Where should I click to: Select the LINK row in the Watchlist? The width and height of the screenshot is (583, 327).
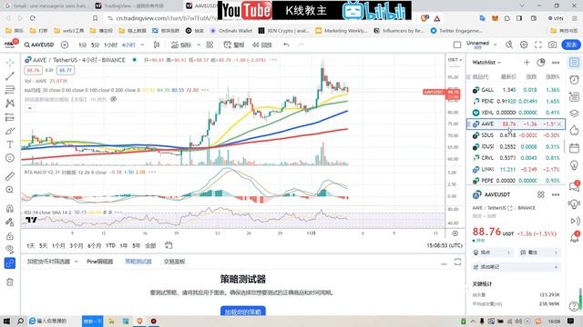pos(516,169)
